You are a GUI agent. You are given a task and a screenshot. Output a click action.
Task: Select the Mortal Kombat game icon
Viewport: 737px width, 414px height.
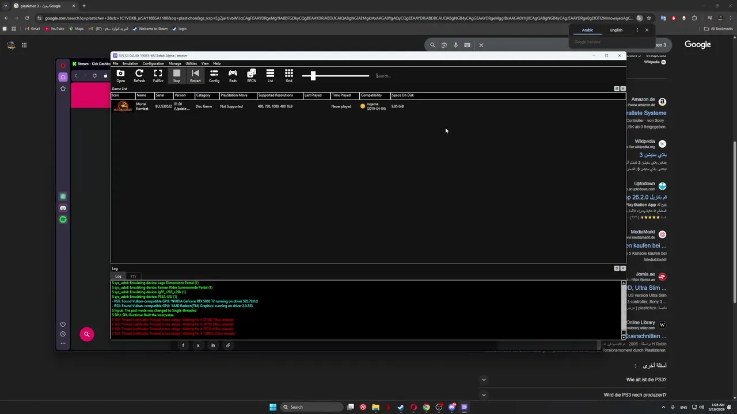[x=123, y=106]
